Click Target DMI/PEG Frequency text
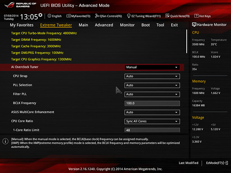Viewport: 231px width, 173px height. click(x=37, y=53)
